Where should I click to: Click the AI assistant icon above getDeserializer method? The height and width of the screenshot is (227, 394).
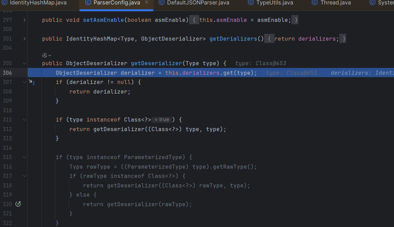pos(44,55)
